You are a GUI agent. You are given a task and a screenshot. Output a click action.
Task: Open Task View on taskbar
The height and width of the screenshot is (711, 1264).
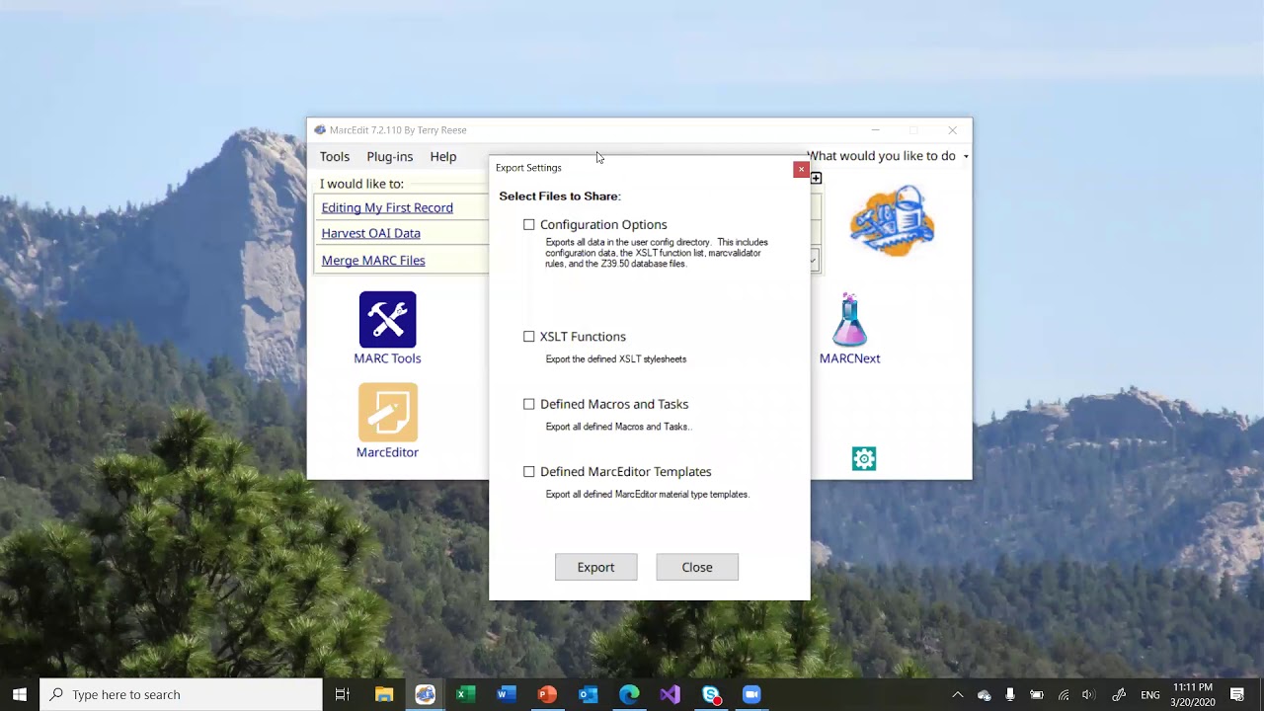click(343, 694)
